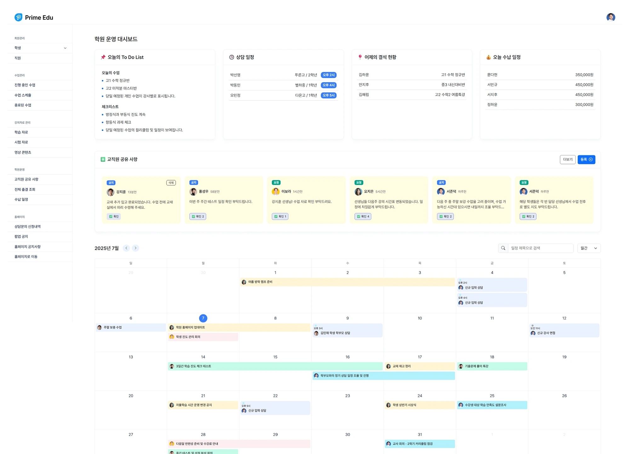Image resolution: width=630 pixels, height=454 pixels.
Task: Click the 더보기 button
Action: (x=567, y=160)
